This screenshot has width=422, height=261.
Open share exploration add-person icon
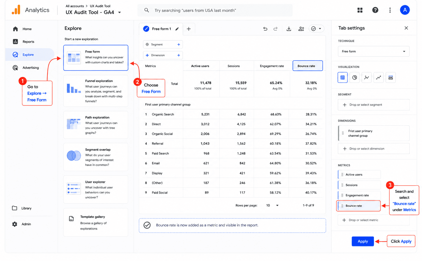coord(301,29)
